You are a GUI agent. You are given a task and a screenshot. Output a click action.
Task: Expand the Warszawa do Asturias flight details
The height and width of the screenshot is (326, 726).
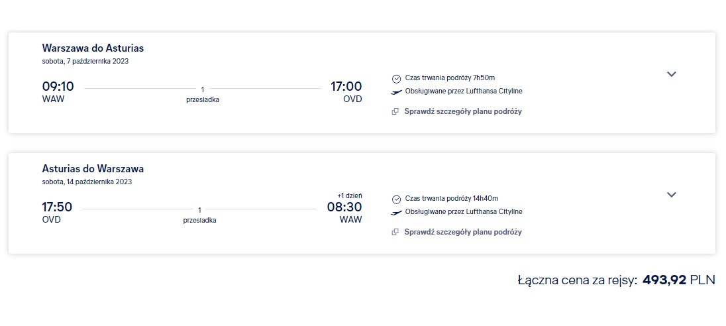coord(672,74)
